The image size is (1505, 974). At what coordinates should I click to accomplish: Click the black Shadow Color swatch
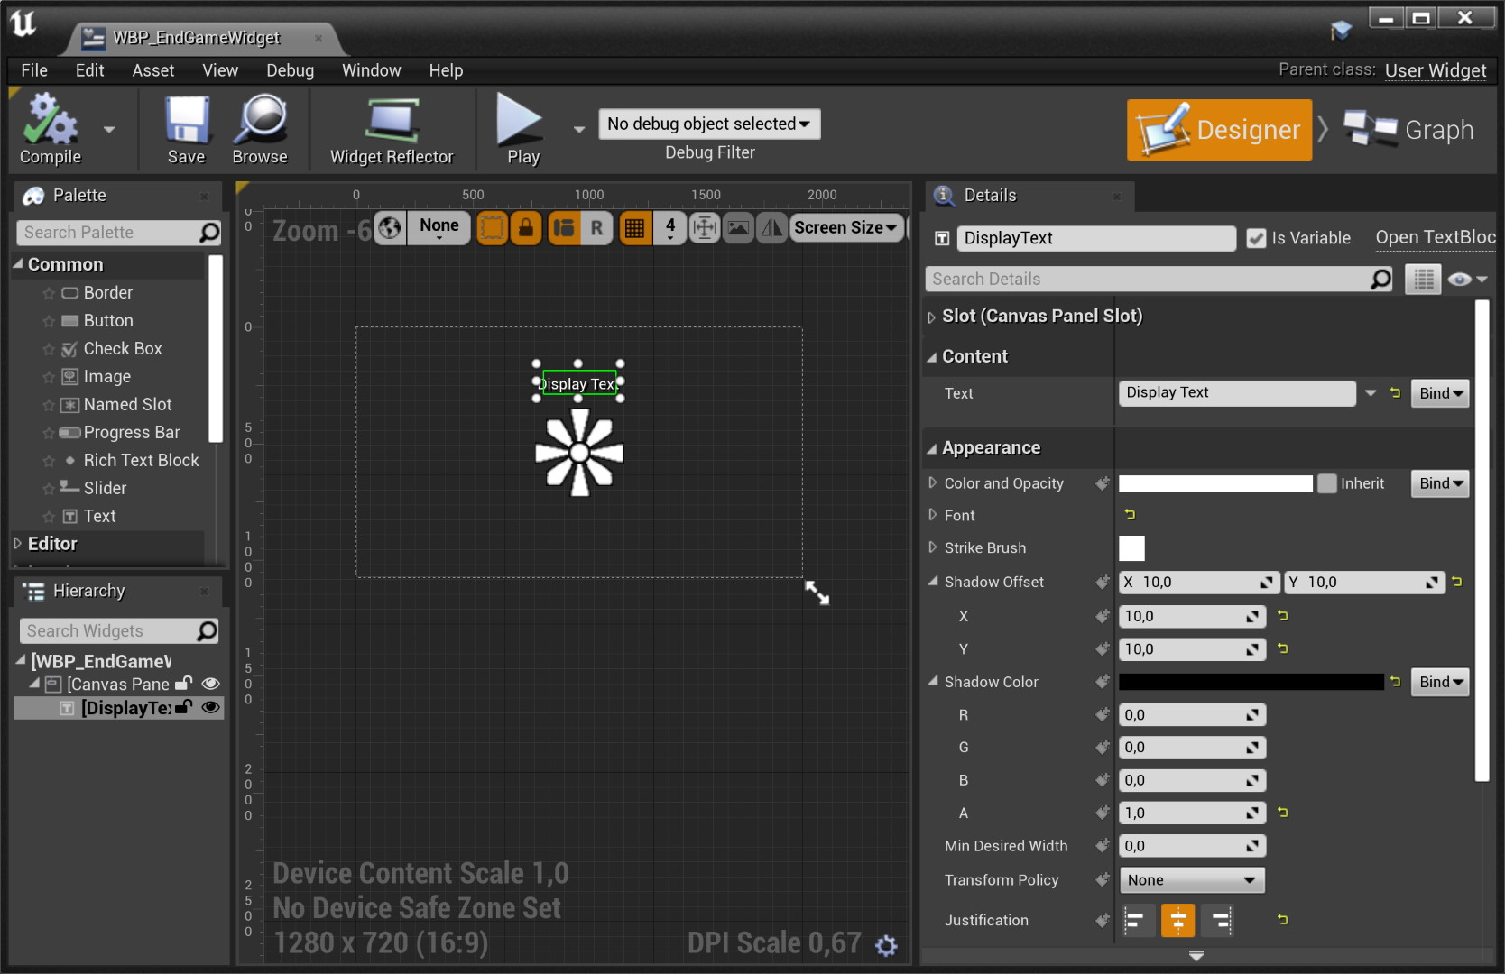point(1251,683)
